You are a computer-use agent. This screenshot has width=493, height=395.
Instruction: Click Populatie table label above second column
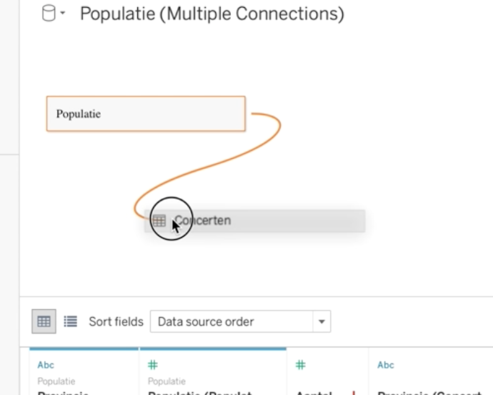pos(166,381)
